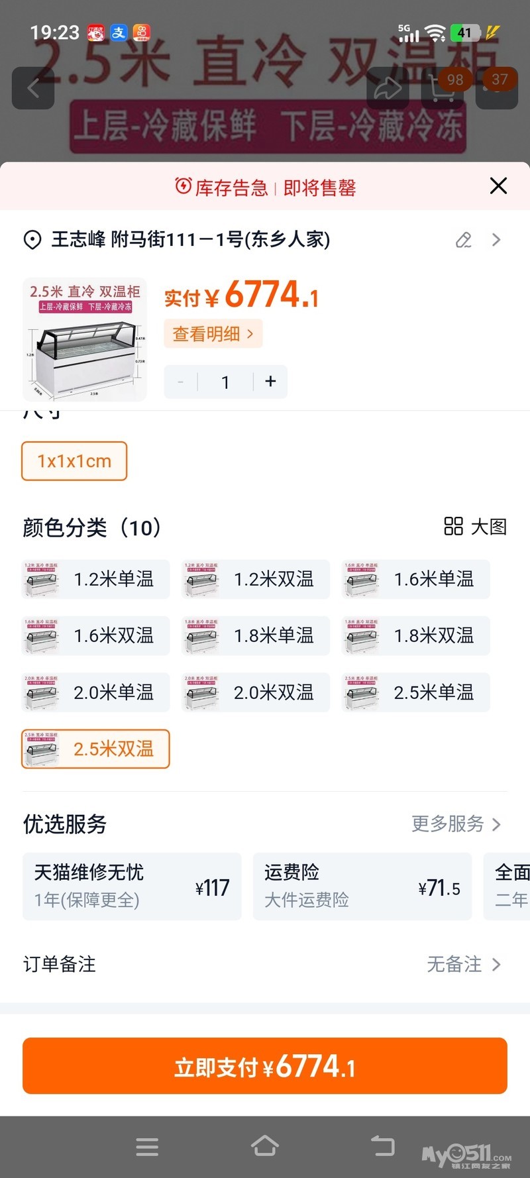
Task: Tap the back arrow icon
Action: click(33, 88)
